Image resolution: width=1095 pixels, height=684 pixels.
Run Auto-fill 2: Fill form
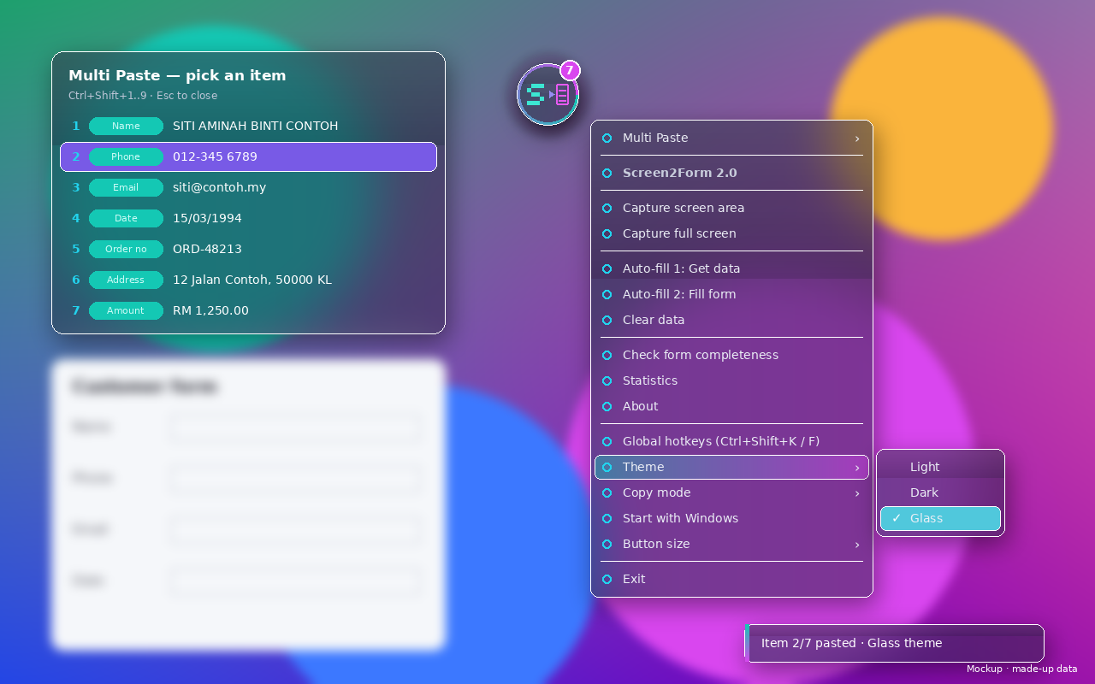tap(731, 294)
